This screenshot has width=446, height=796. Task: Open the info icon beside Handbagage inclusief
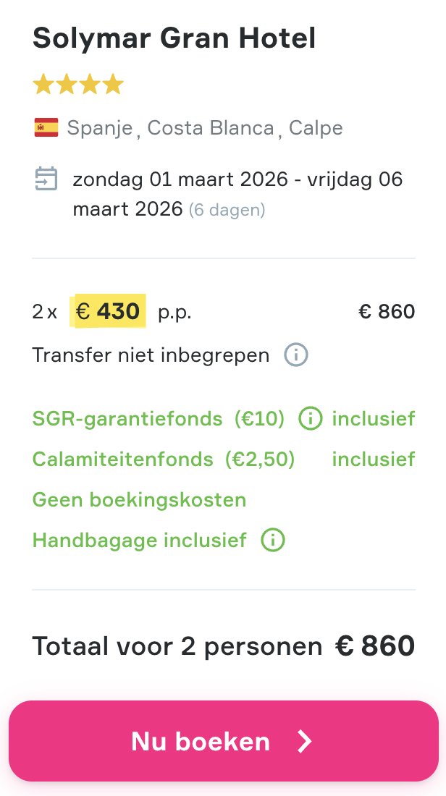point(272,540)
